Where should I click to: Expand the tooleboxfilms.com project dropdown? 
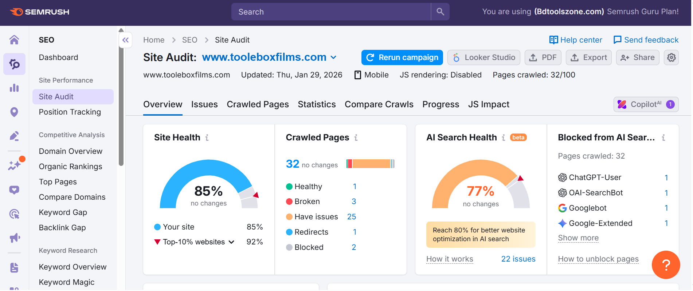[334, 57]
